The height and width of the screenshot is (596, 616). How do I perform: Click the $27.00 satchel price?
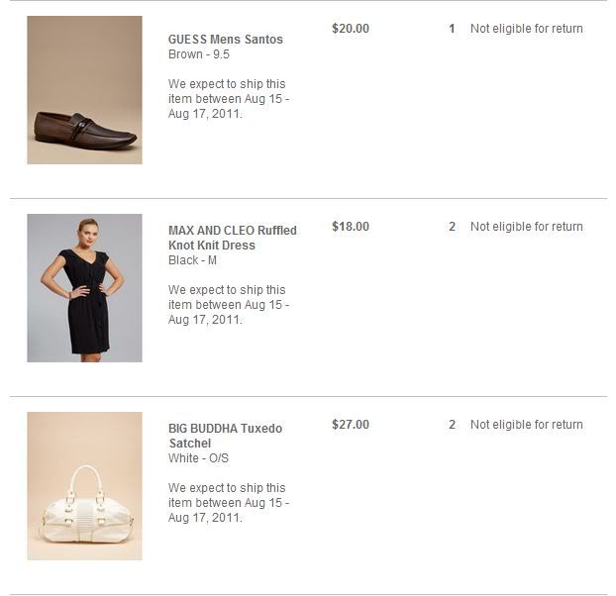click(x=351, y=425)
